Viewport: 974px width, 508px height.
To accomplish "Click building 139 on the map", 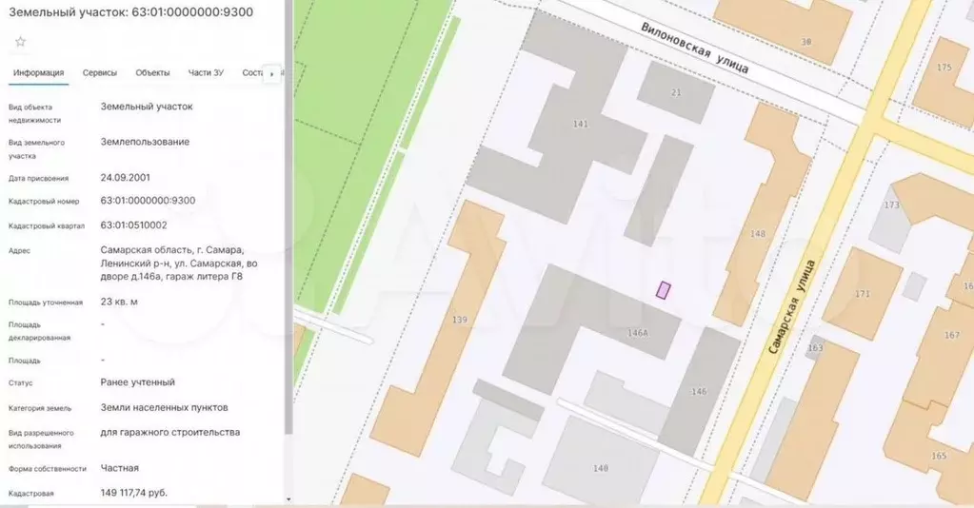I will (460, 320).
